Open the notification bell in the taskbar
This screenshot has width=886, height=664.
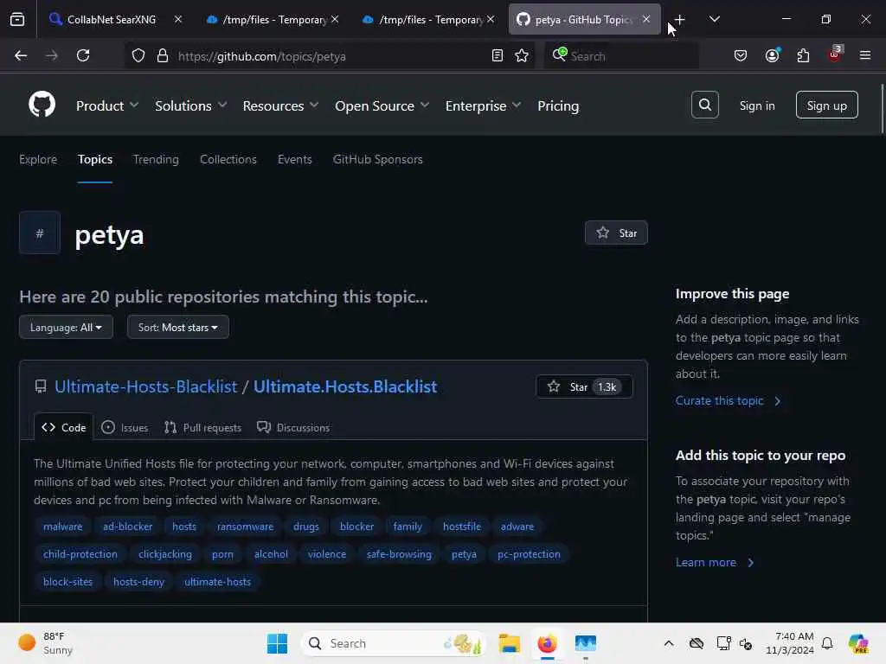coord(827,643)
